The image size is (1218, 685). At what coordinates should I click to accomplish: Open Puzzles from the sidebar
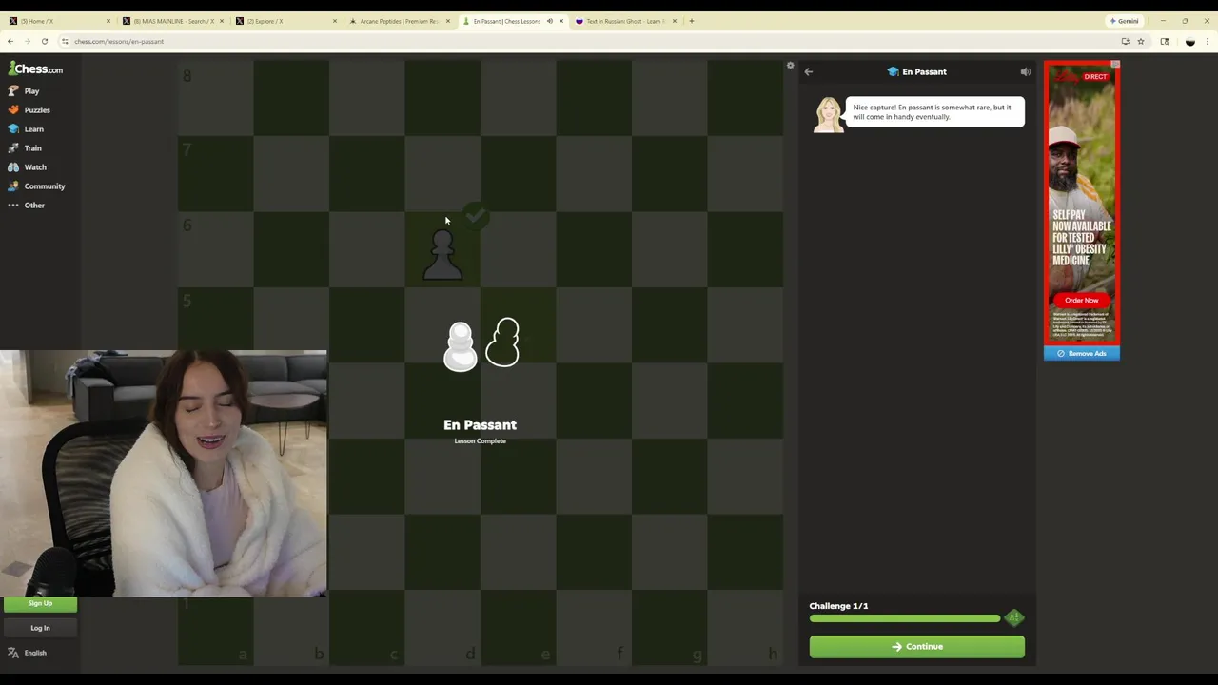(37, 110)
